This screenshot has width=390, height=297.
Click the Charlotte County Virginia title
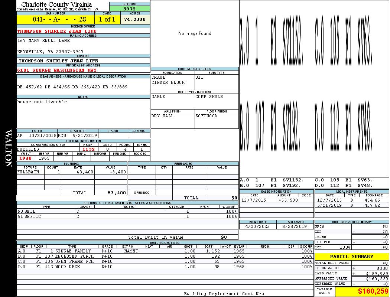[56, 4]
